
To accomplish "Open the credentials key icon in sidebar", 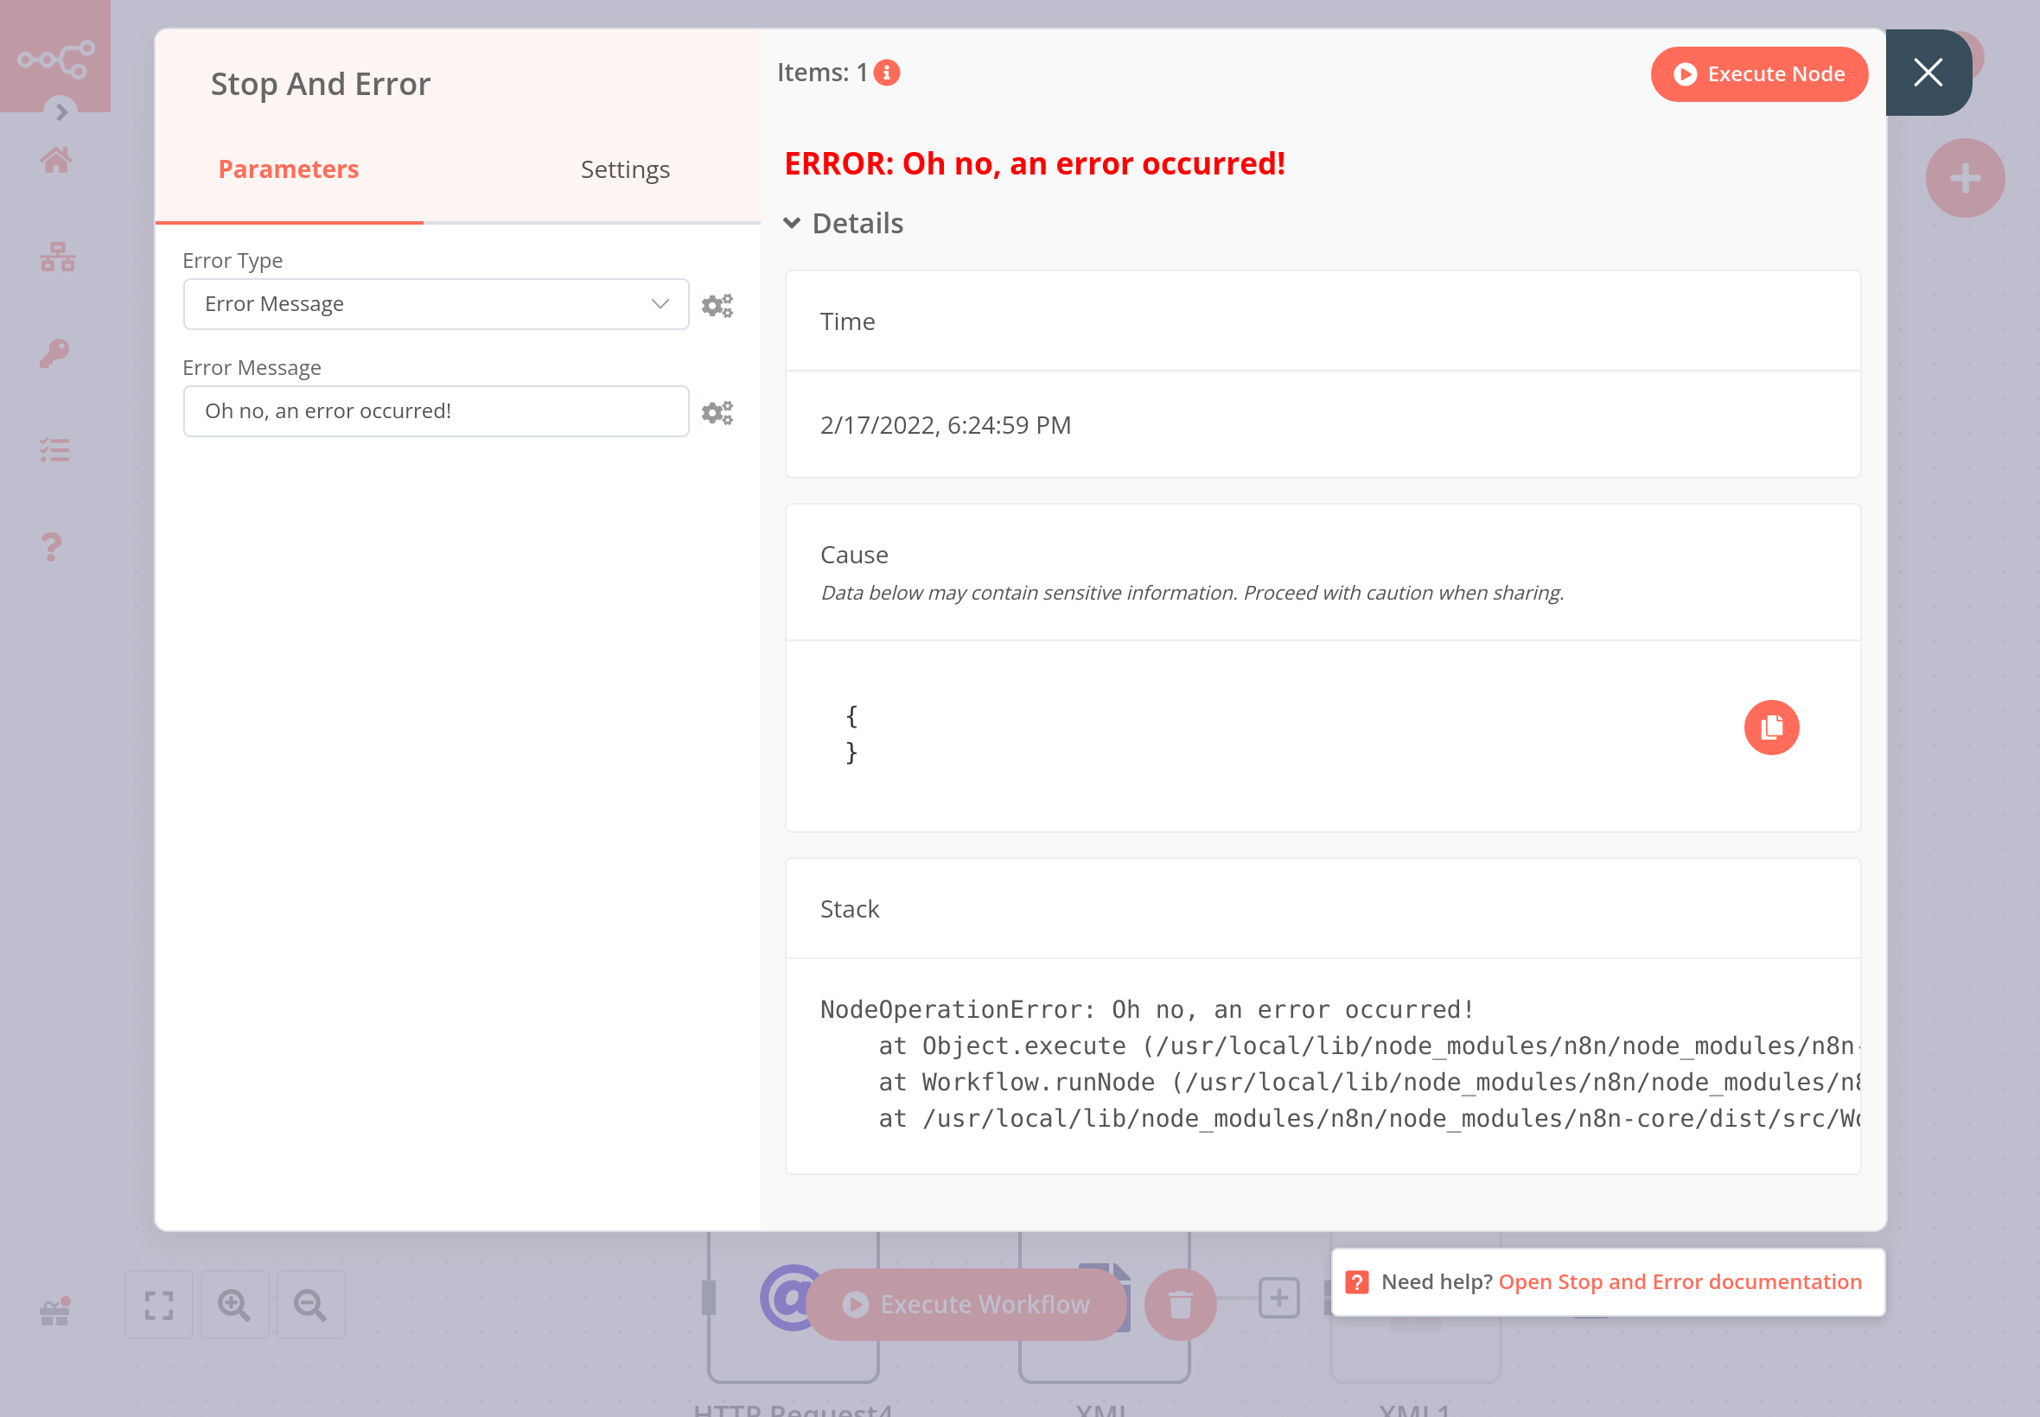I will click(54, 353).
